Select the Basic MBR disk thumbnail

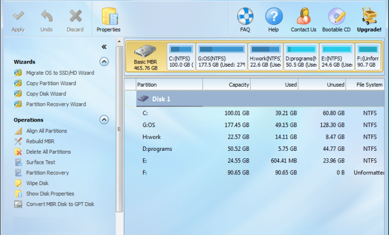(x=146, y=55)
